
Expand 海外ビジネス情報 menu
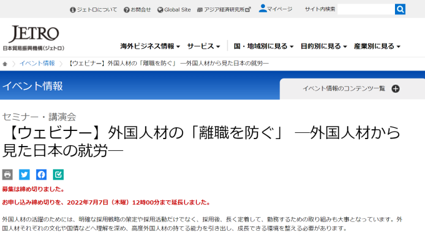(150, 46)
